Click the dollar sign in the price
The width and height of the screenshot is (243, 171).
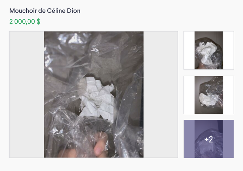pyautogui.click(x=38, y=22)
